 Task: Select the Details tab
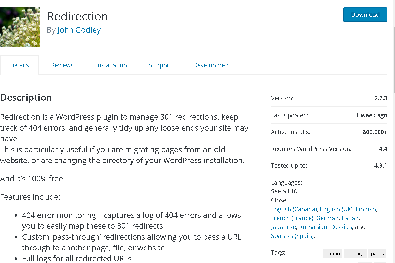[x=19, y=65]
